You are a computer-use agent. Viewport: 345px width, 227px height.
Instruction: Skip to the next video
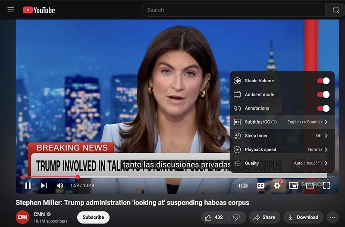44,186
